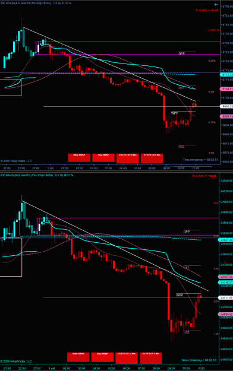Viewport: 233px width, 371px height.
Task: Select the pink 6704 price marker on MES axis
Action: [x=227, y=89]
